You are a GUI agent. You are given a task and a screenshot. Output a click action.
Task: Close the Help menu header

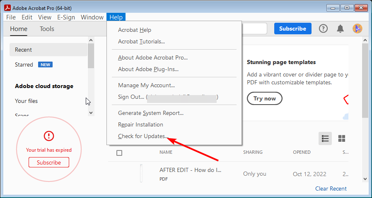pos(116,17)
